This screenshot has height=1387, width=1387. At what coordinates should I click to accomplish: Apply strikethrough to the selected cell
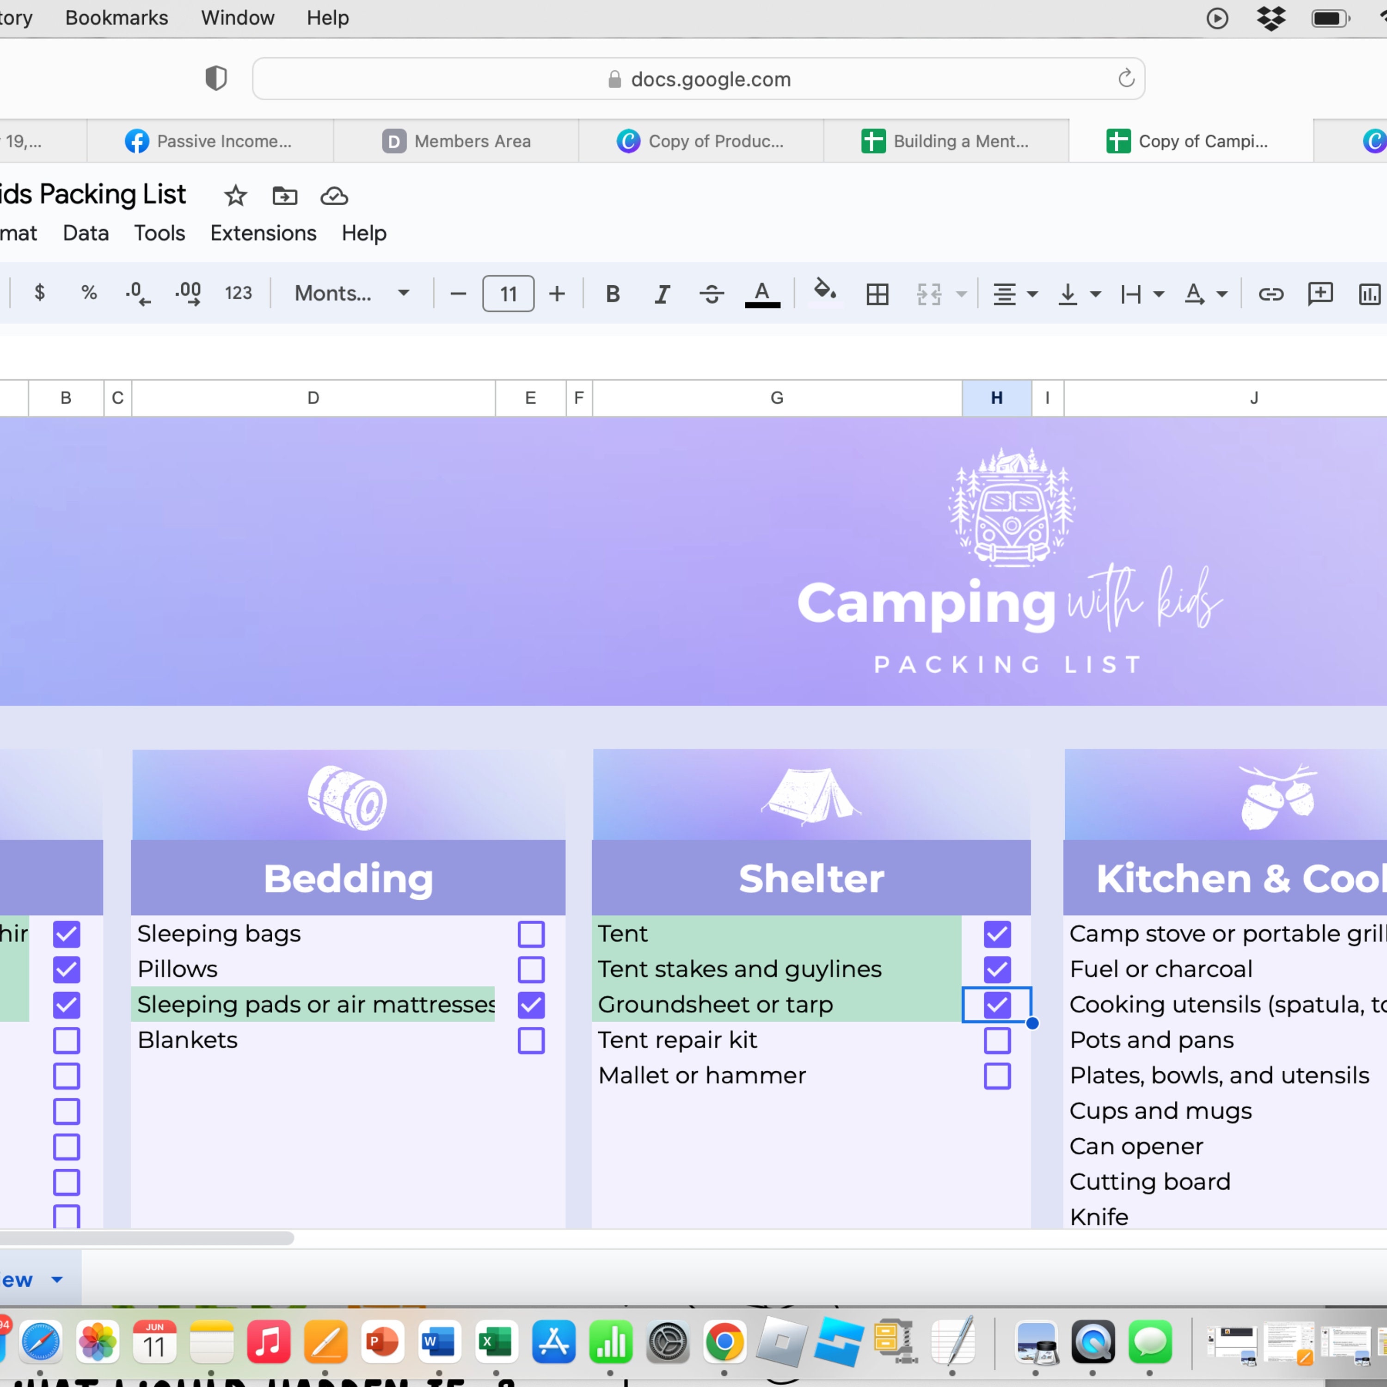click(x=712, y=294)
